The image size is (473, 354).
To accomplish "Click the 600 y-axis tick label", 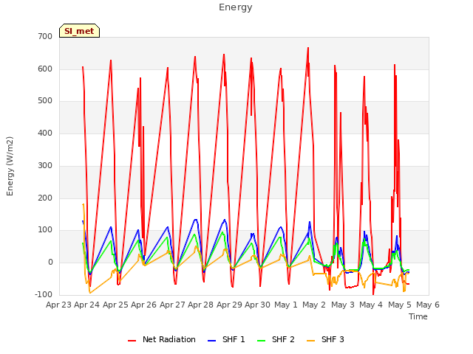I will pos(45,69).
